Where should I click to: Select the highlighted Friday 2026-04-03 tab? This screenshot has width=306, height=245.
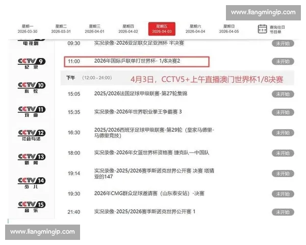(162, 29)
